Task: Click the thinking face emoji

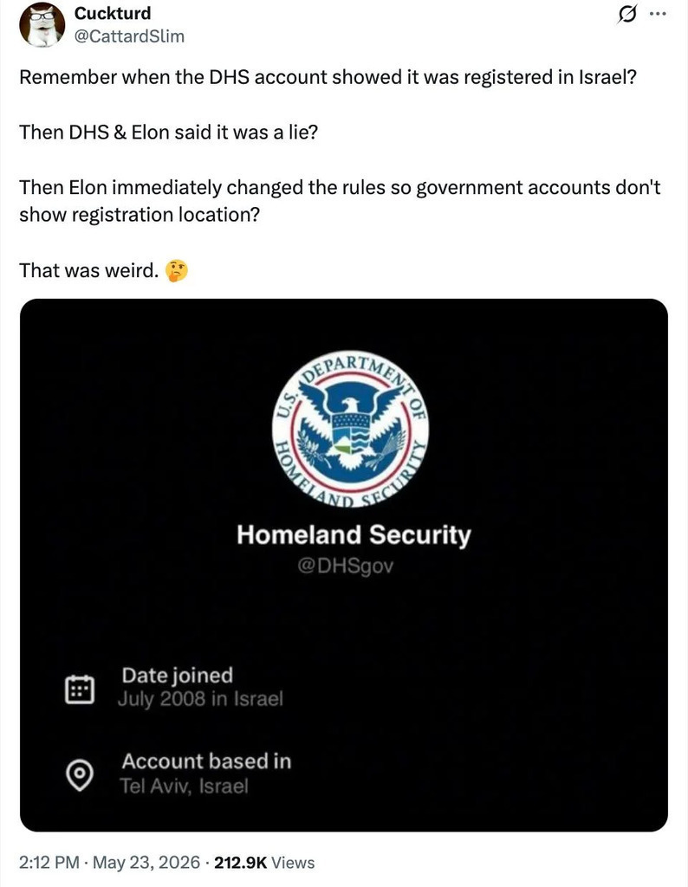Action: 176,271
